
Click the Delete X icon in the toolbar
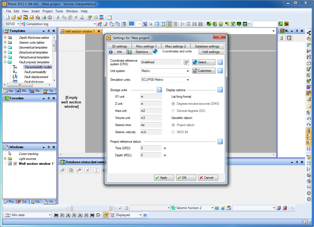[x=76, y=17]
